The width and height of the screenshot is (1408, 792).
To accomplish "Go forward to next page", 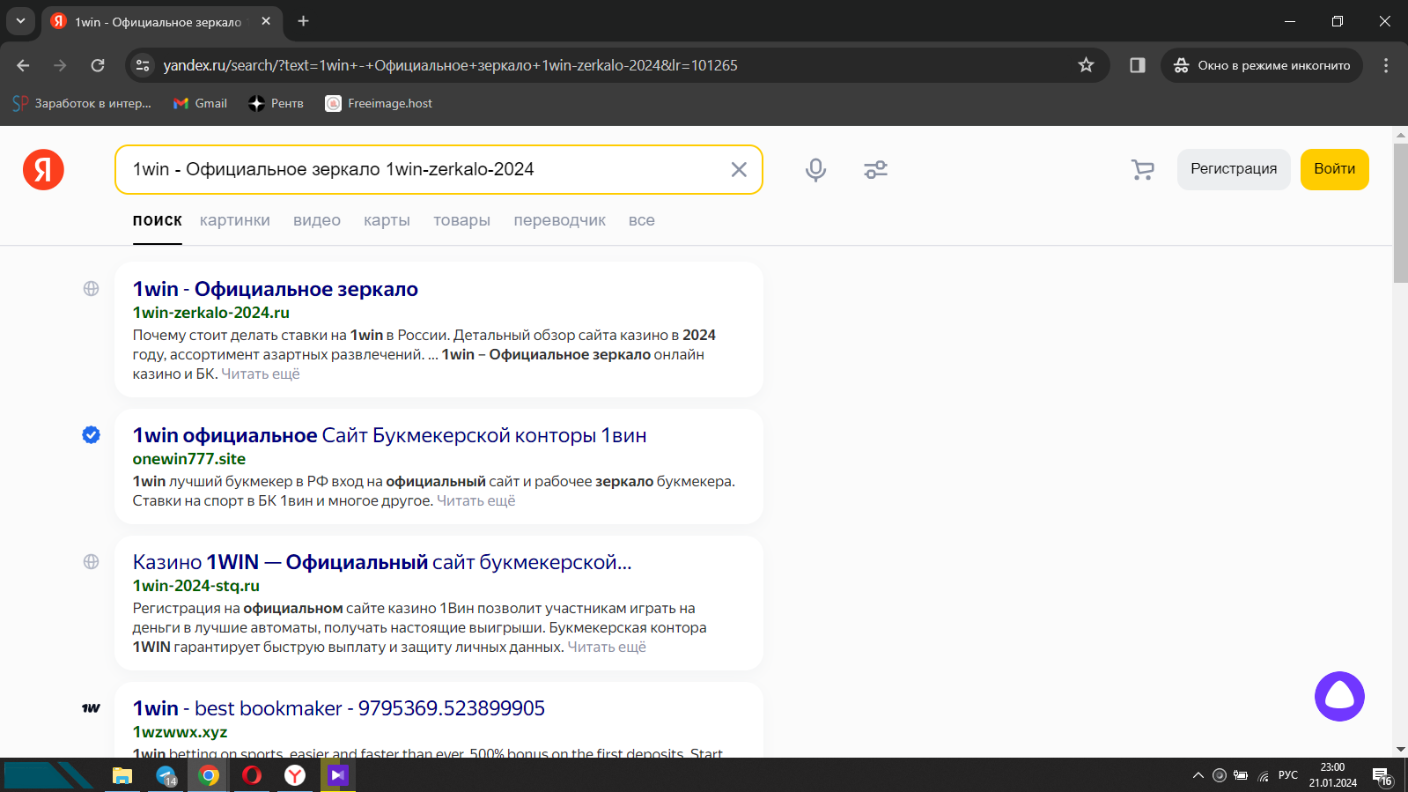I will [x=60, y=65].
